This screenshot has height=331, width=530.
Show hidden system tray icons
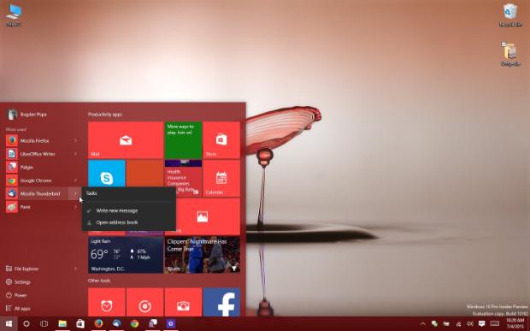tap(422, 324)
